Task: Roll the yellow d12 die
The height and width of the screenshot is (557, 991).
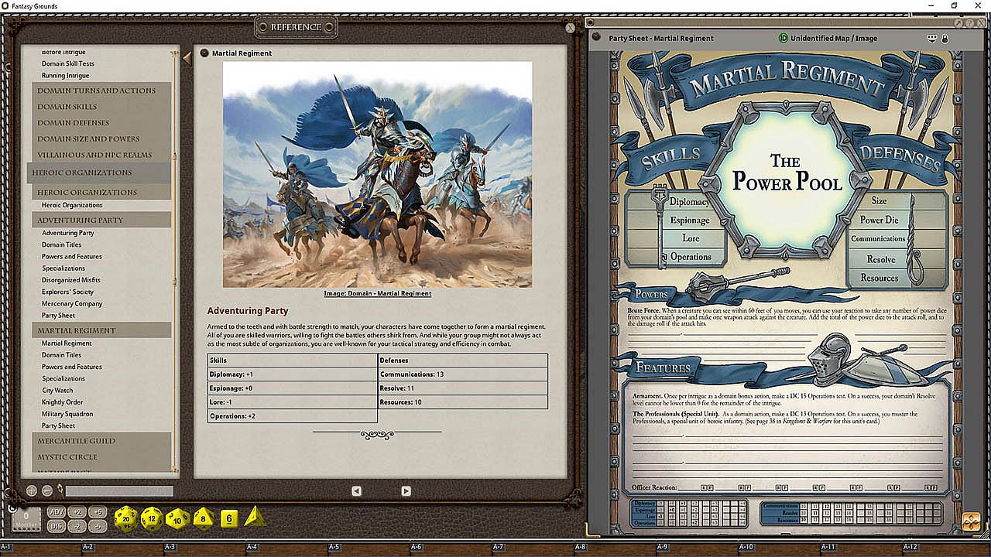Action: coord(152,518)
